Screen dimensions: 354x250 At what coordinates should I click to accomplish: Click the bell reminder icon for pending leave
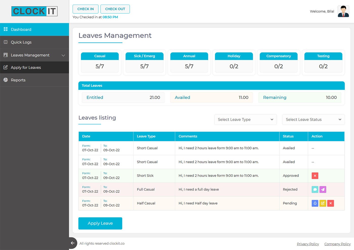click(315, 203)
